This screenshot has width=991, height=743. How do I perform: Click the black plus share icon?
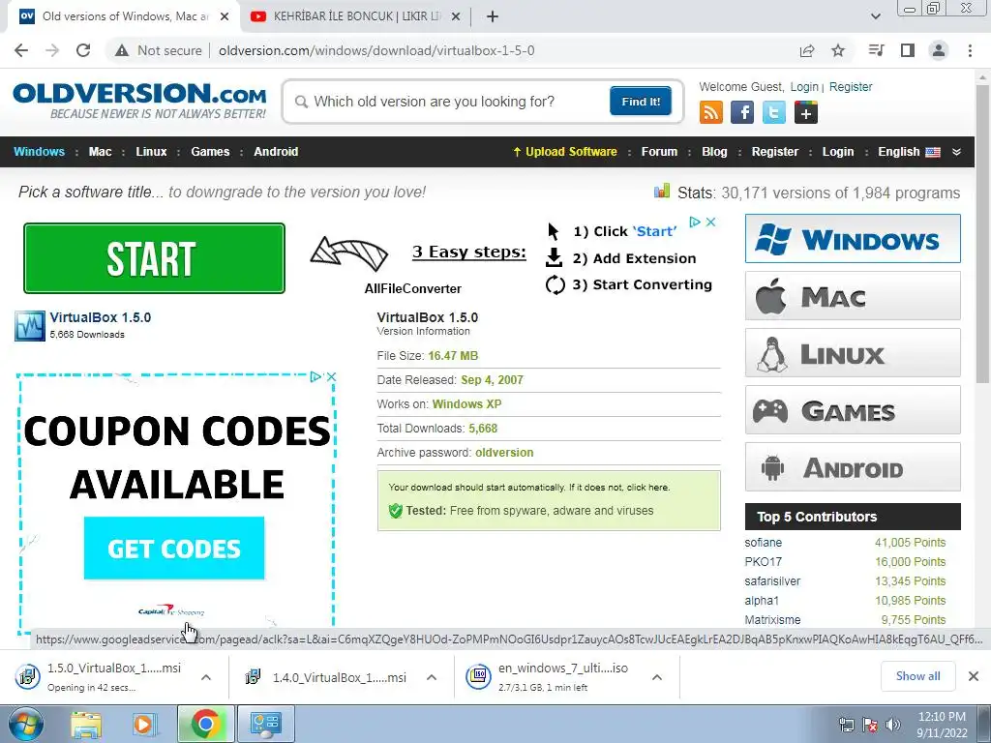(x=806, y=112)
